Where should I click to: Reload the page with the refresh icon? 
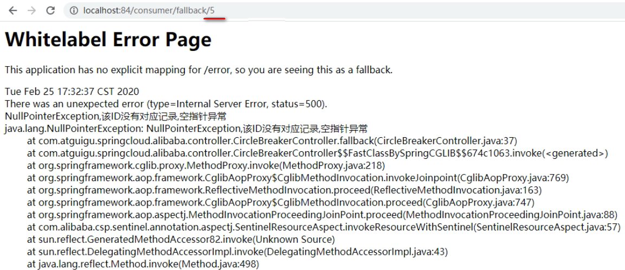pos(50,10)
